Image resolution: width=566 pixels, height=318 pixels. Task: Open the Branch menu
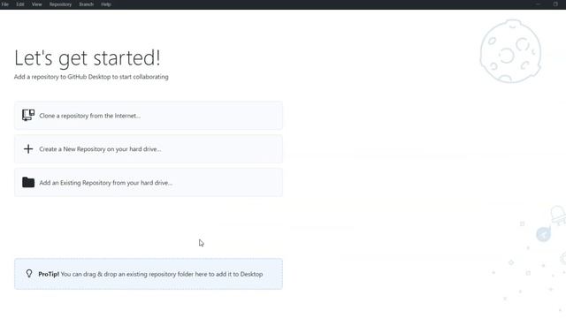click(x=87, y=4)
